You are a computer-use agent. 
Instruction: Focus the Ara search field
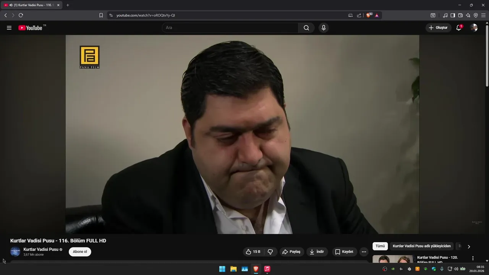230,28
